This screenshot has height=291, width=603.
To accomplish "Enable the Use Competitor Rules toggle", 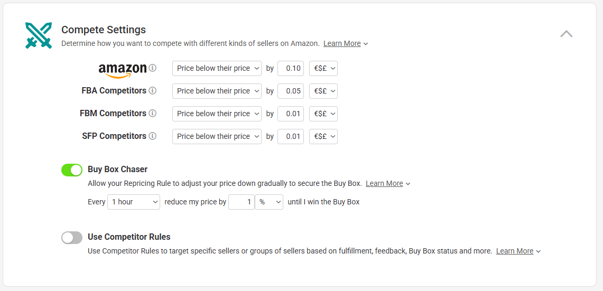I will click(x=72, y=238).
